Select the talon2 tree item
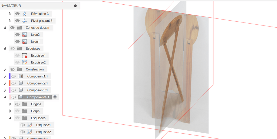The width and height of the screenshot is (277, 139). coord(35,35)
